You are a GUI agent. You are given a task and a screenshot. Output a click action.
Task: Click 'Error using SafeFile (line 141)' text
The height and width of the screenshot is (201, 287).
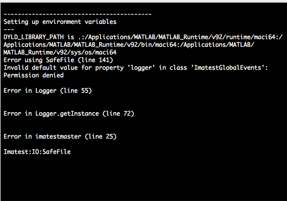coord(58,60)
